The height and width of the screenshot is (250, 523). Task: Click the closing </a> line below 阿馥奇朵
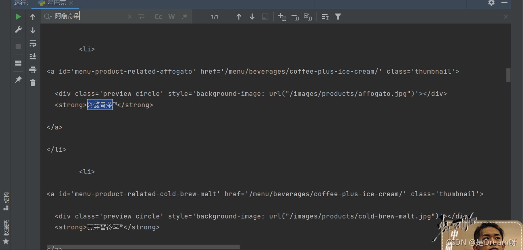(x=55, y=127)
